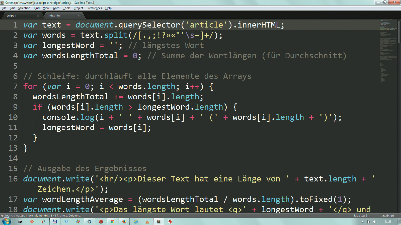
Task: Change the JavaScript syntax in status bar
Action: tap(387, 215)
